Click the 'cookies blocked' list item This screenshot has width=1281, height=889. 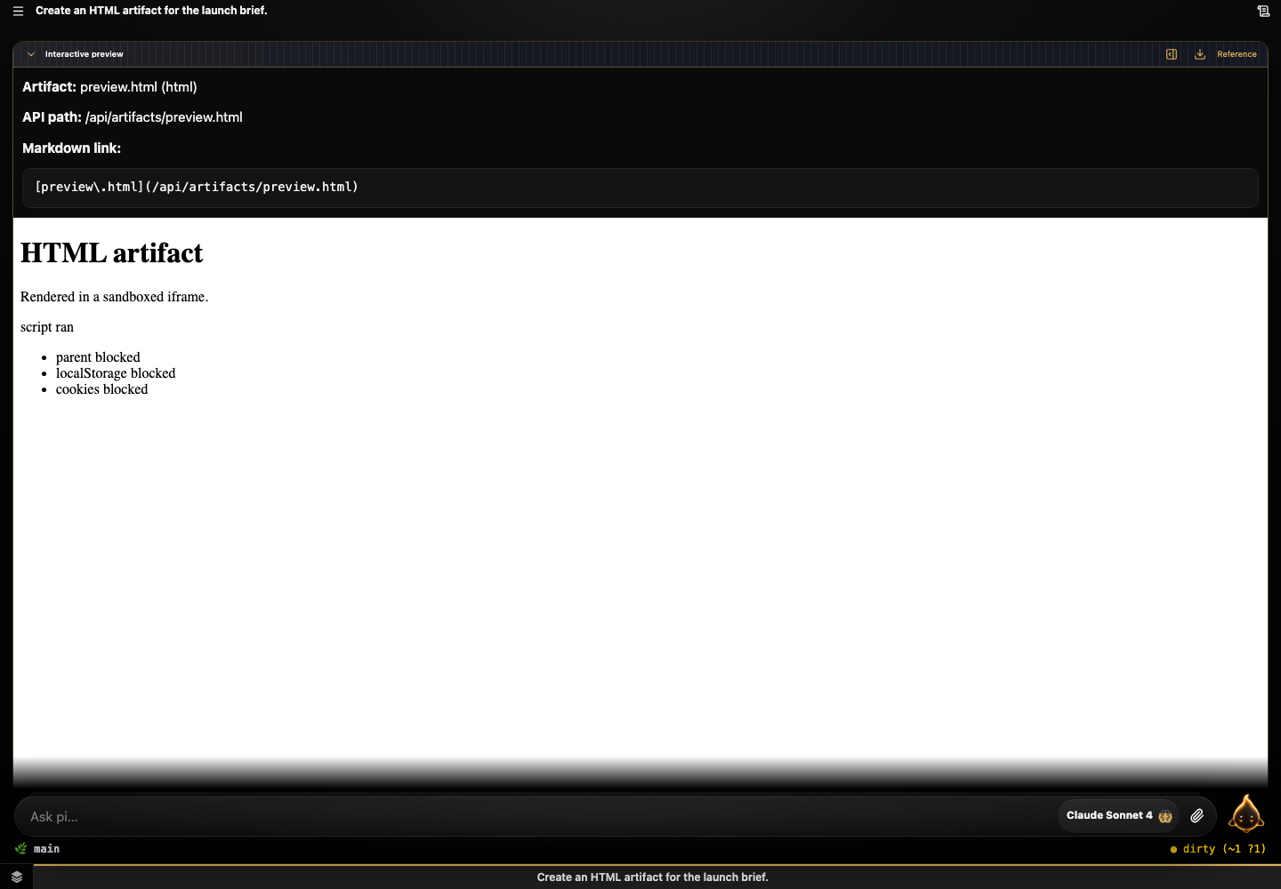(101, 389)
